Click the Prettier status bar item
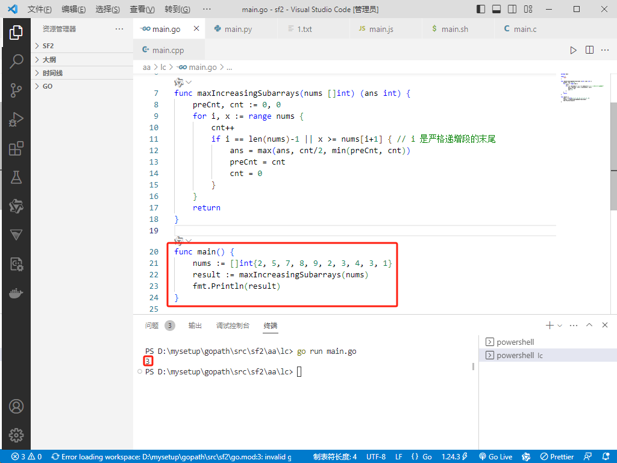Screen dimensions: 617x463 (557, 457)
